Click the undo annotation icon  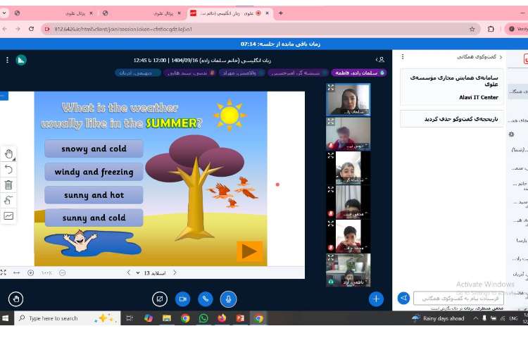point(8,169)
